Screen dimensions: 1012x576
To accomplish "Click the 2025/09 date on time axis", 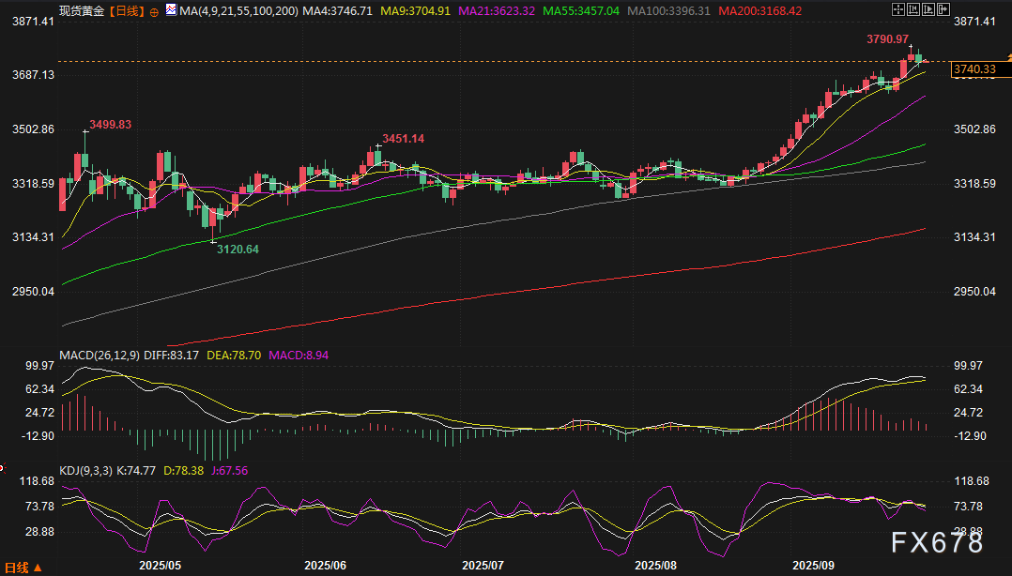I will tap(813, 567).
